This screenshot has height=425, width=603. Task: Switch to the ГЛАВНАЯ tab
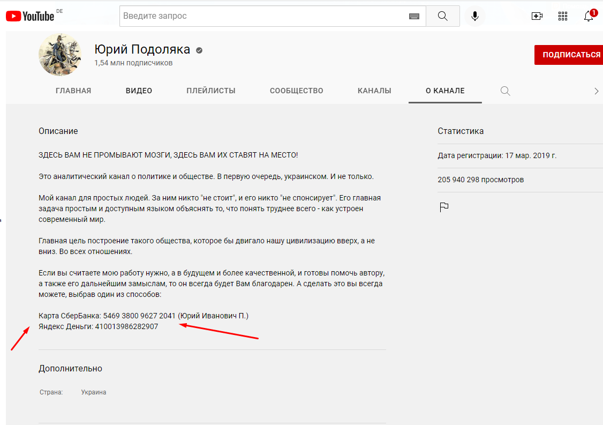[73, 91]
